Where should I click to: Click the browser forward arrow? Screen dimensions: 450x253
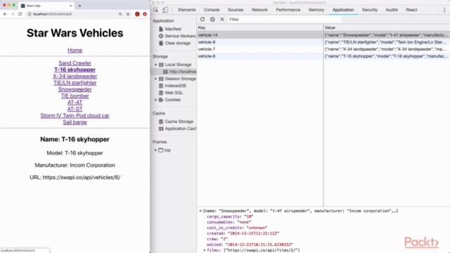click(x=13, y=14)
